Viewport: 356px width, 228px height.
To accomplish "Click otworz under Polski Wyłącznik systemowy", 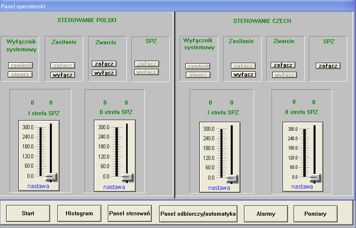I will coord(20,74).
